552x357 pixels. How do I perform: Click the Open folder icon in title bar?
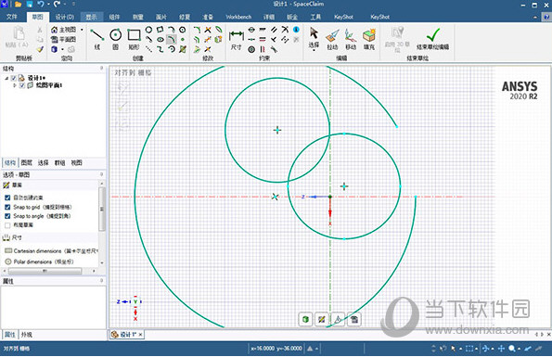[x=18, y=5]
